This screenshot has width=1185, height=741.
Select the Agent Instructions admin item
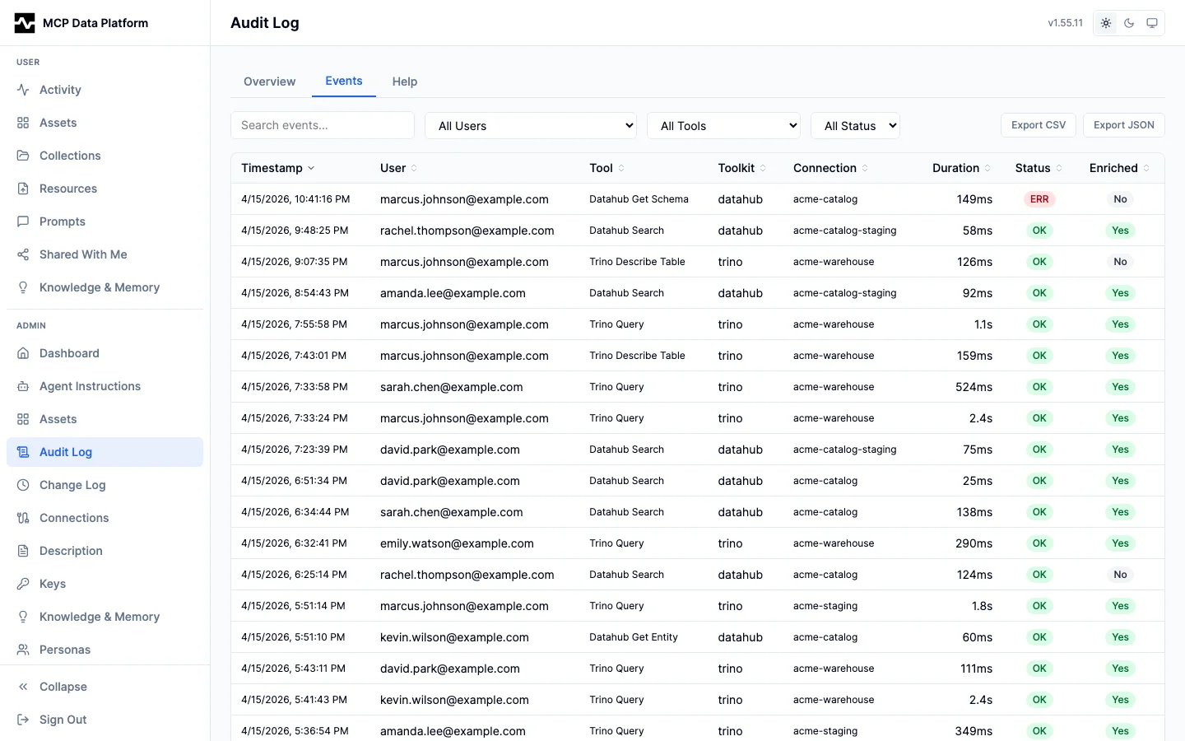click(x=90, y=386)
